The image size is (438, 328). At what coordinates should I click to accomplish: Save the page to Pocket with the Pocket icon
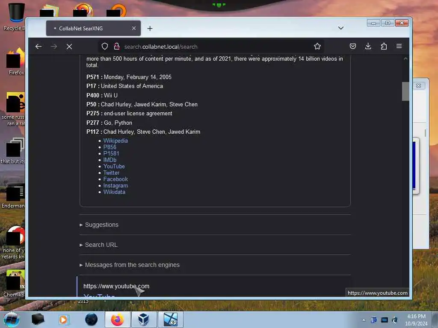point(353,46)
